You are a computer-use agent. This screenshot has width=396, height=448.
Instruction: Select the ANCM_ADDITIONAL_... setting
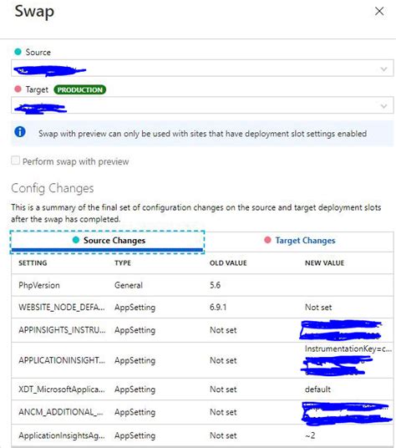coord(61,412)
